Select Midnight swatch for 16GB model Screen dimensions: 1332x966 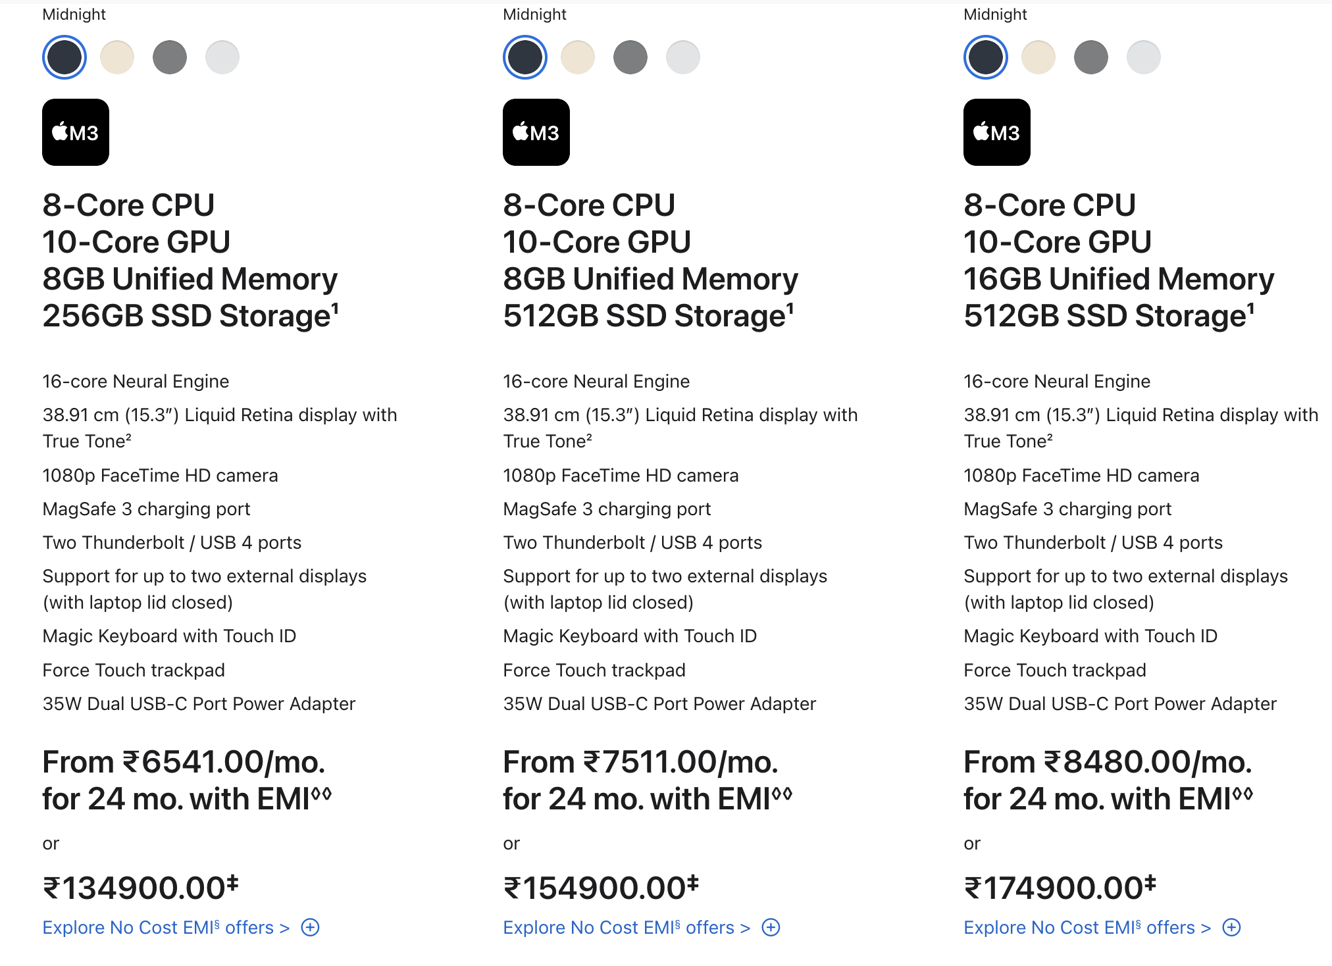(986, 57)
